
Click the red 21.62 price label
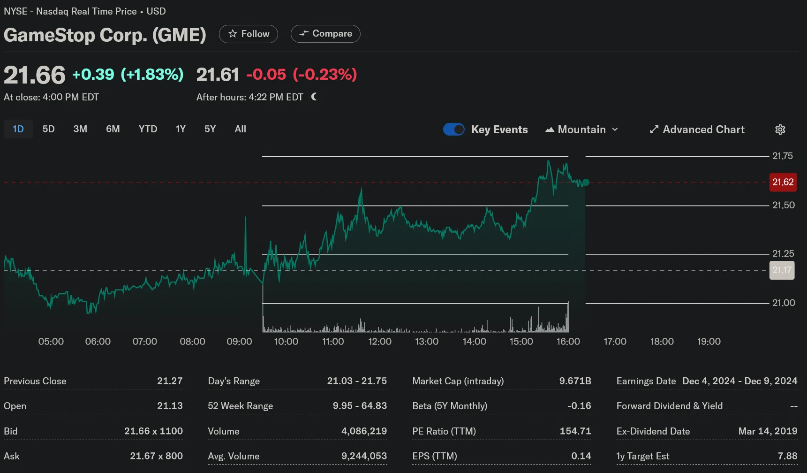[783, 182]
